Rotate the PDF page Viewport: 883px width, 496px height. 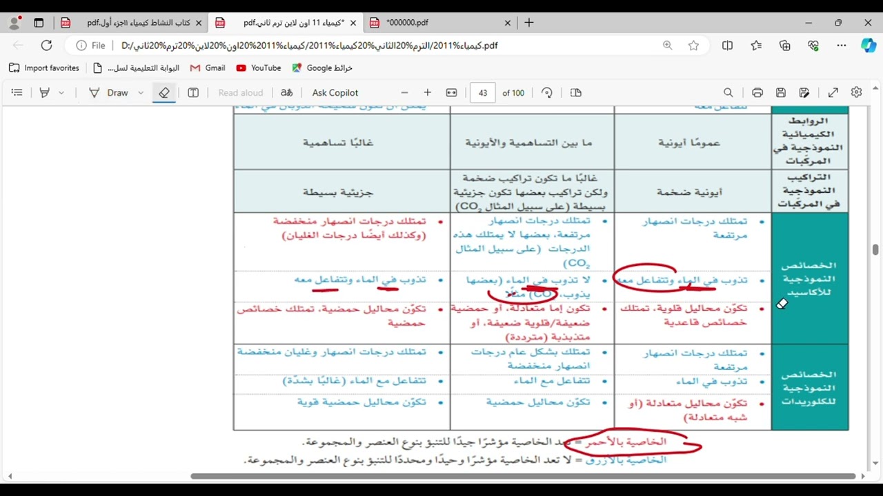point(547,92)
